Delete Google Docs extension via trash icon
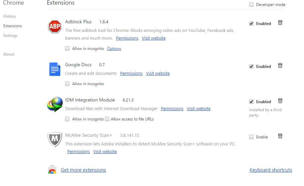This screenshot has width=304, height=186. (x=280, y=66)
